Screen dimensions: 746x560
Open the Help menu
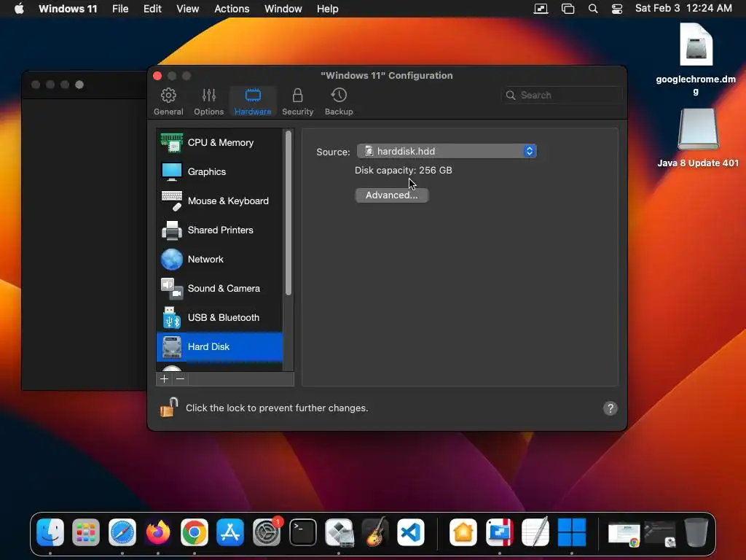tap(327, 9)
